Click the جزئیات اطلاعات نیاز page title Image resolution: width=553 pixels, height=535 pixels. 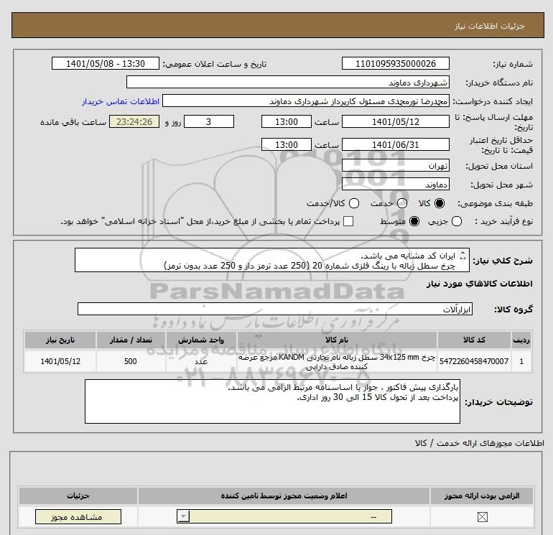tap(489, 26)
